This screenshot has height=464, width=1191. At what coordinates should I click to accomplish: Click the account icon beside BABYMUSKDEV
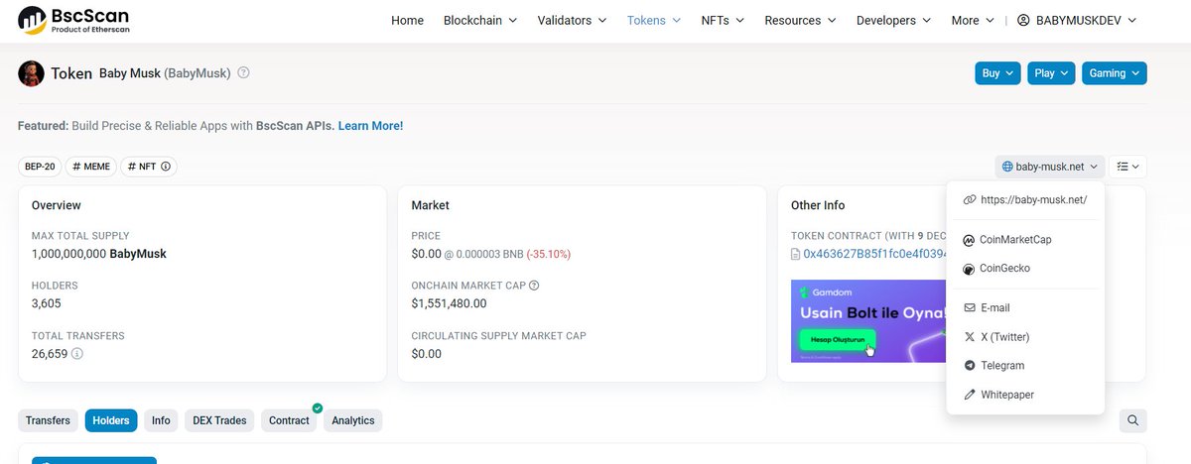tap(1024, 21)
